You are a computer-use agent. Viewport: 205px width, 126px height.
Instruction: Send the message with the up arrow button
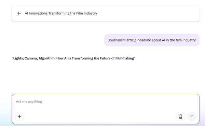[192, 116]
